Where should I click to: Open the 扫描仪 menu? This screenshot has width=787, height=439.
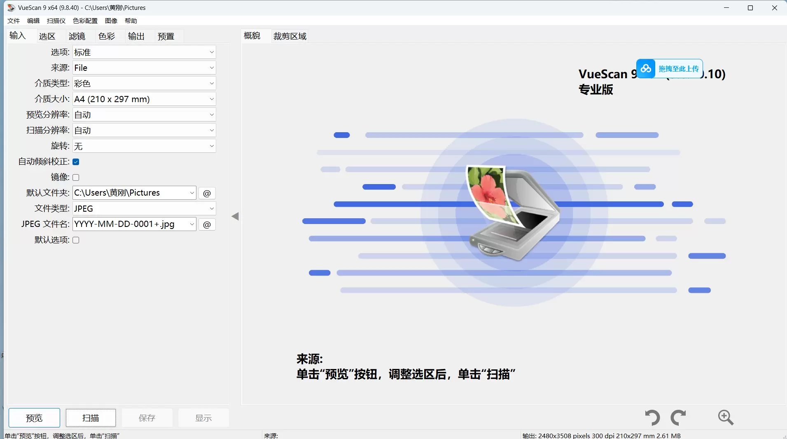click(56, 21)
